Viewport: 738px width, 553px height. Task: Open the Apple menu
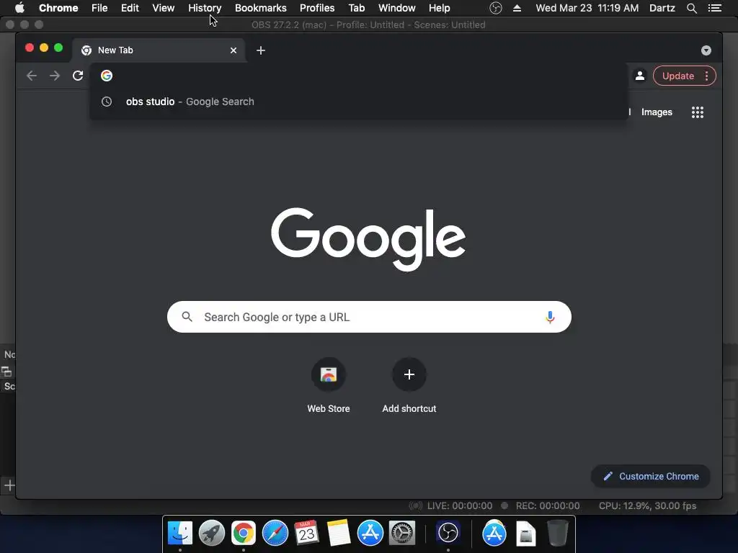pyautogui.click(x=19, y=8)
